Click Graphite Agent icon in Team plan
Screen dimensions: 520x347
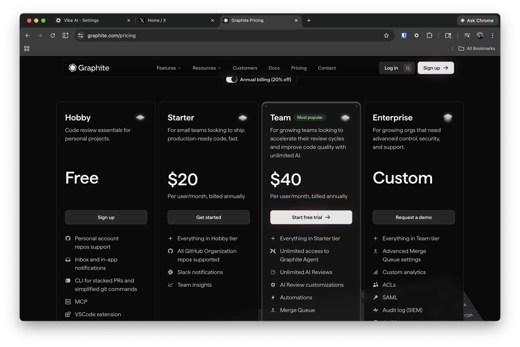[273, 251]
